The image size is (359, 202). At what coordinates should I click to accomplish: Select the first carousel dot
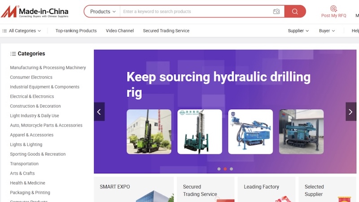click(x=219, y=169)
